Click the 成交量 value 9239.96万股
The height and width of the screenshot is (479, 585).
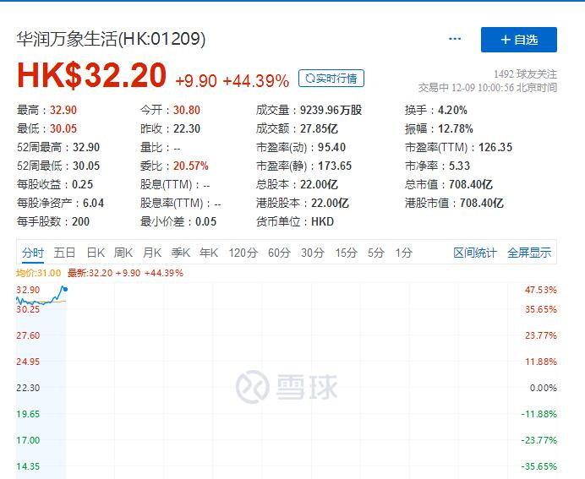331,110
